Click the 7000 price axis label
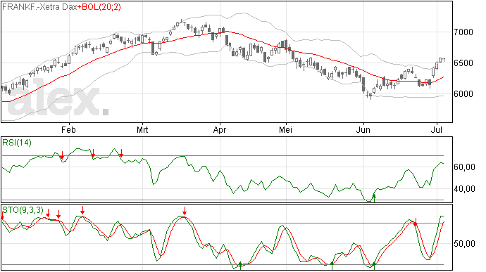The height and width of the screenshot is (272, 486). 463,32
